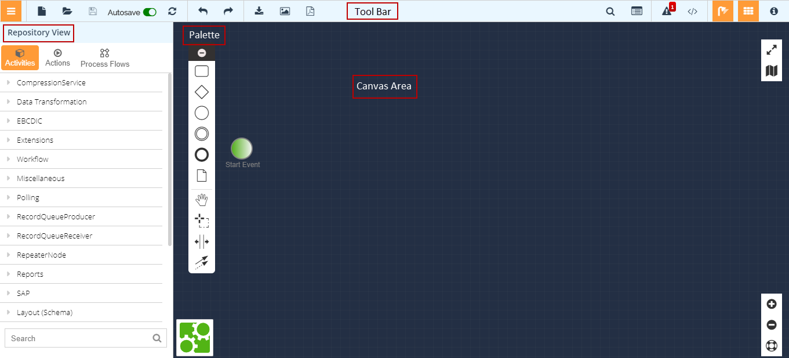Open the code view icon
The image size is (789, 358).
point(692,11)
